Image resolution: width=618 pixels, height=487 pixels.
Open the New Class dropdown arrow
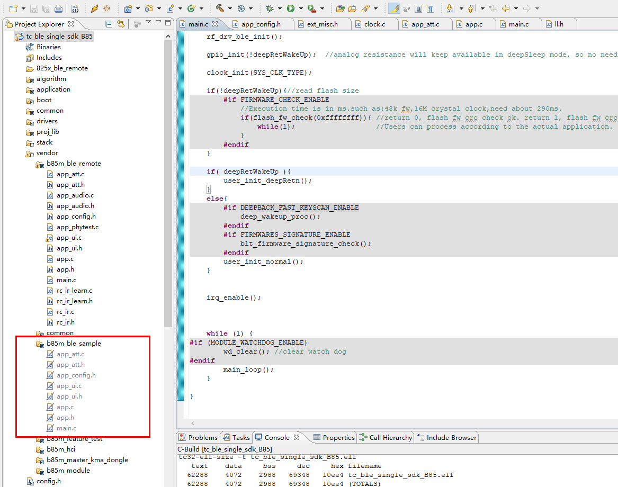point(201,8)
